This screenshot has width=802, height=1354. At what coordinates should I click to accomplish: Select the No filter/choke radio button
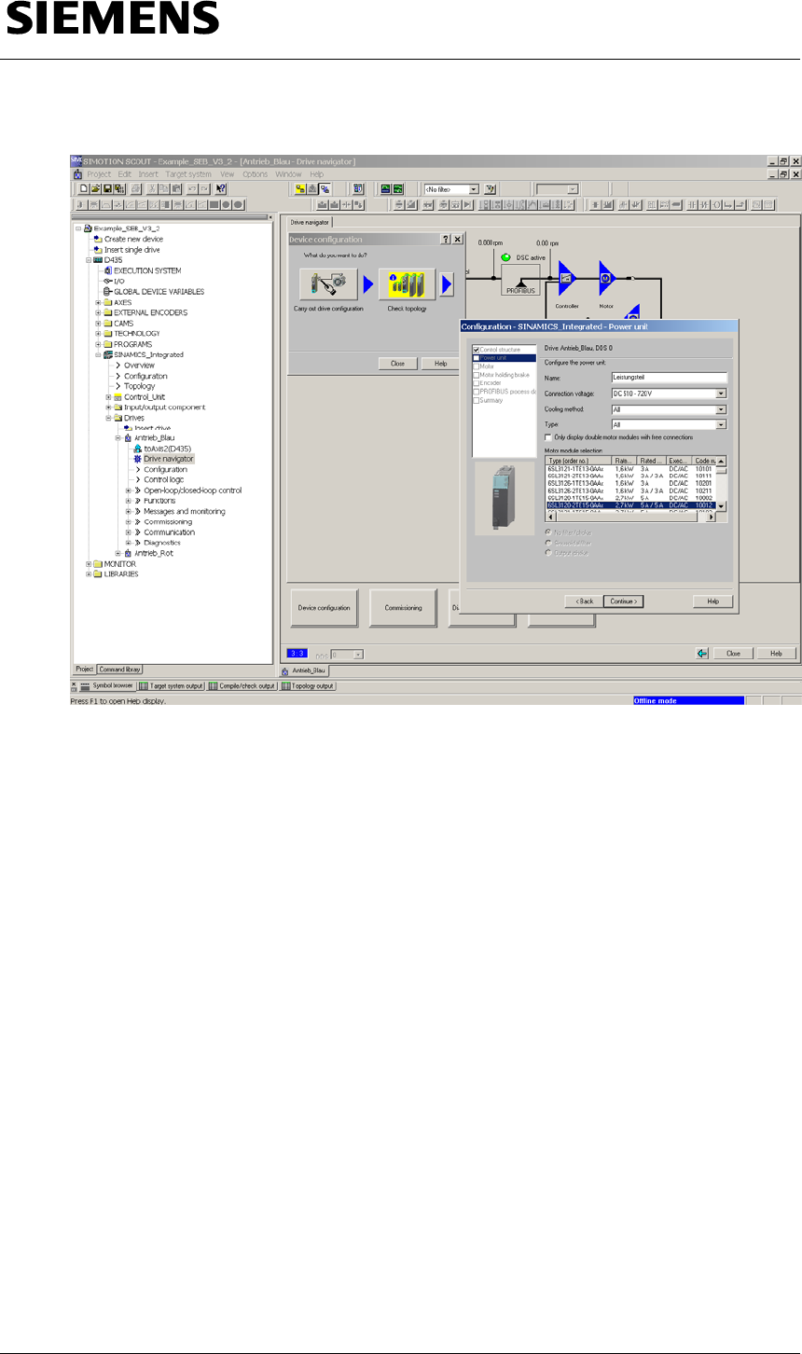point(547,532)
